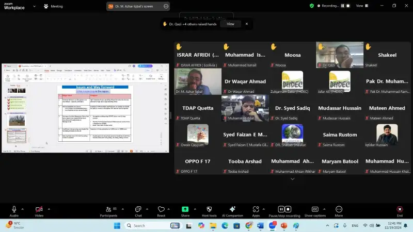
Task: Pause recording from the bottom toolbar
Action: tap(281, 209)
